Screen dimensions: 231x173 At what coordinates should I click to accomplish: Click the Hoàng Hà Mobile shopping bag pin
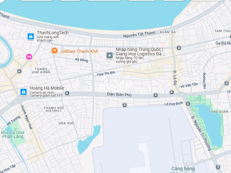pyautogui.click(x=24, y=92)
